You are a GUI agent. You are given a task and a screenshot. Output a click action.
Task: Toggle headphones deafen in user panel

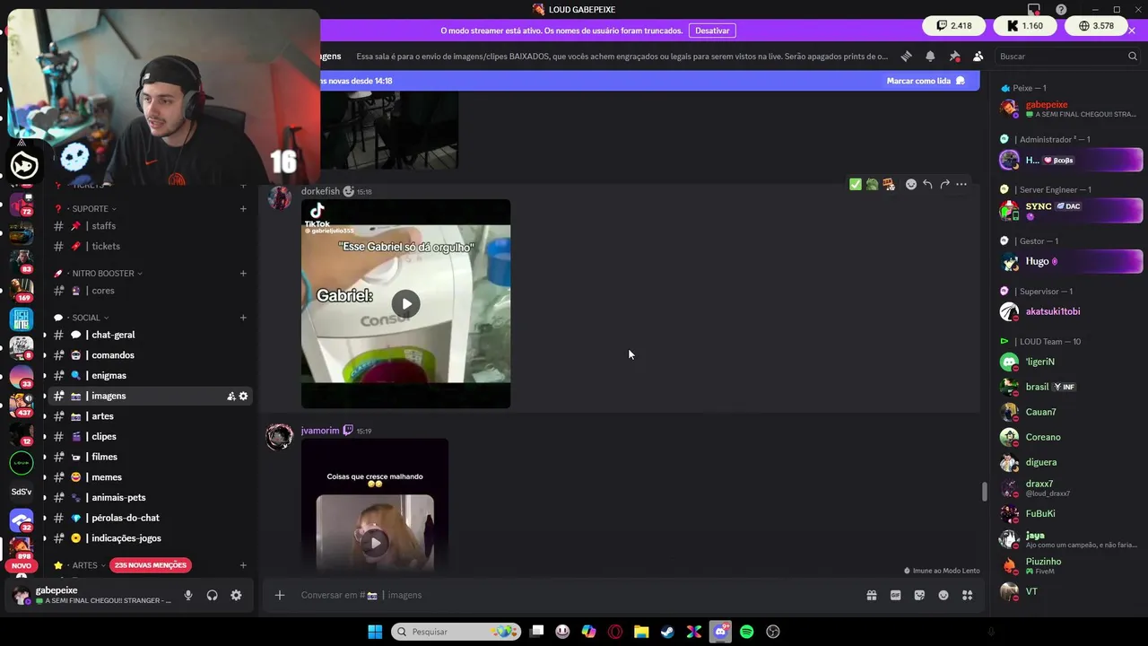[x=213, y=595]
